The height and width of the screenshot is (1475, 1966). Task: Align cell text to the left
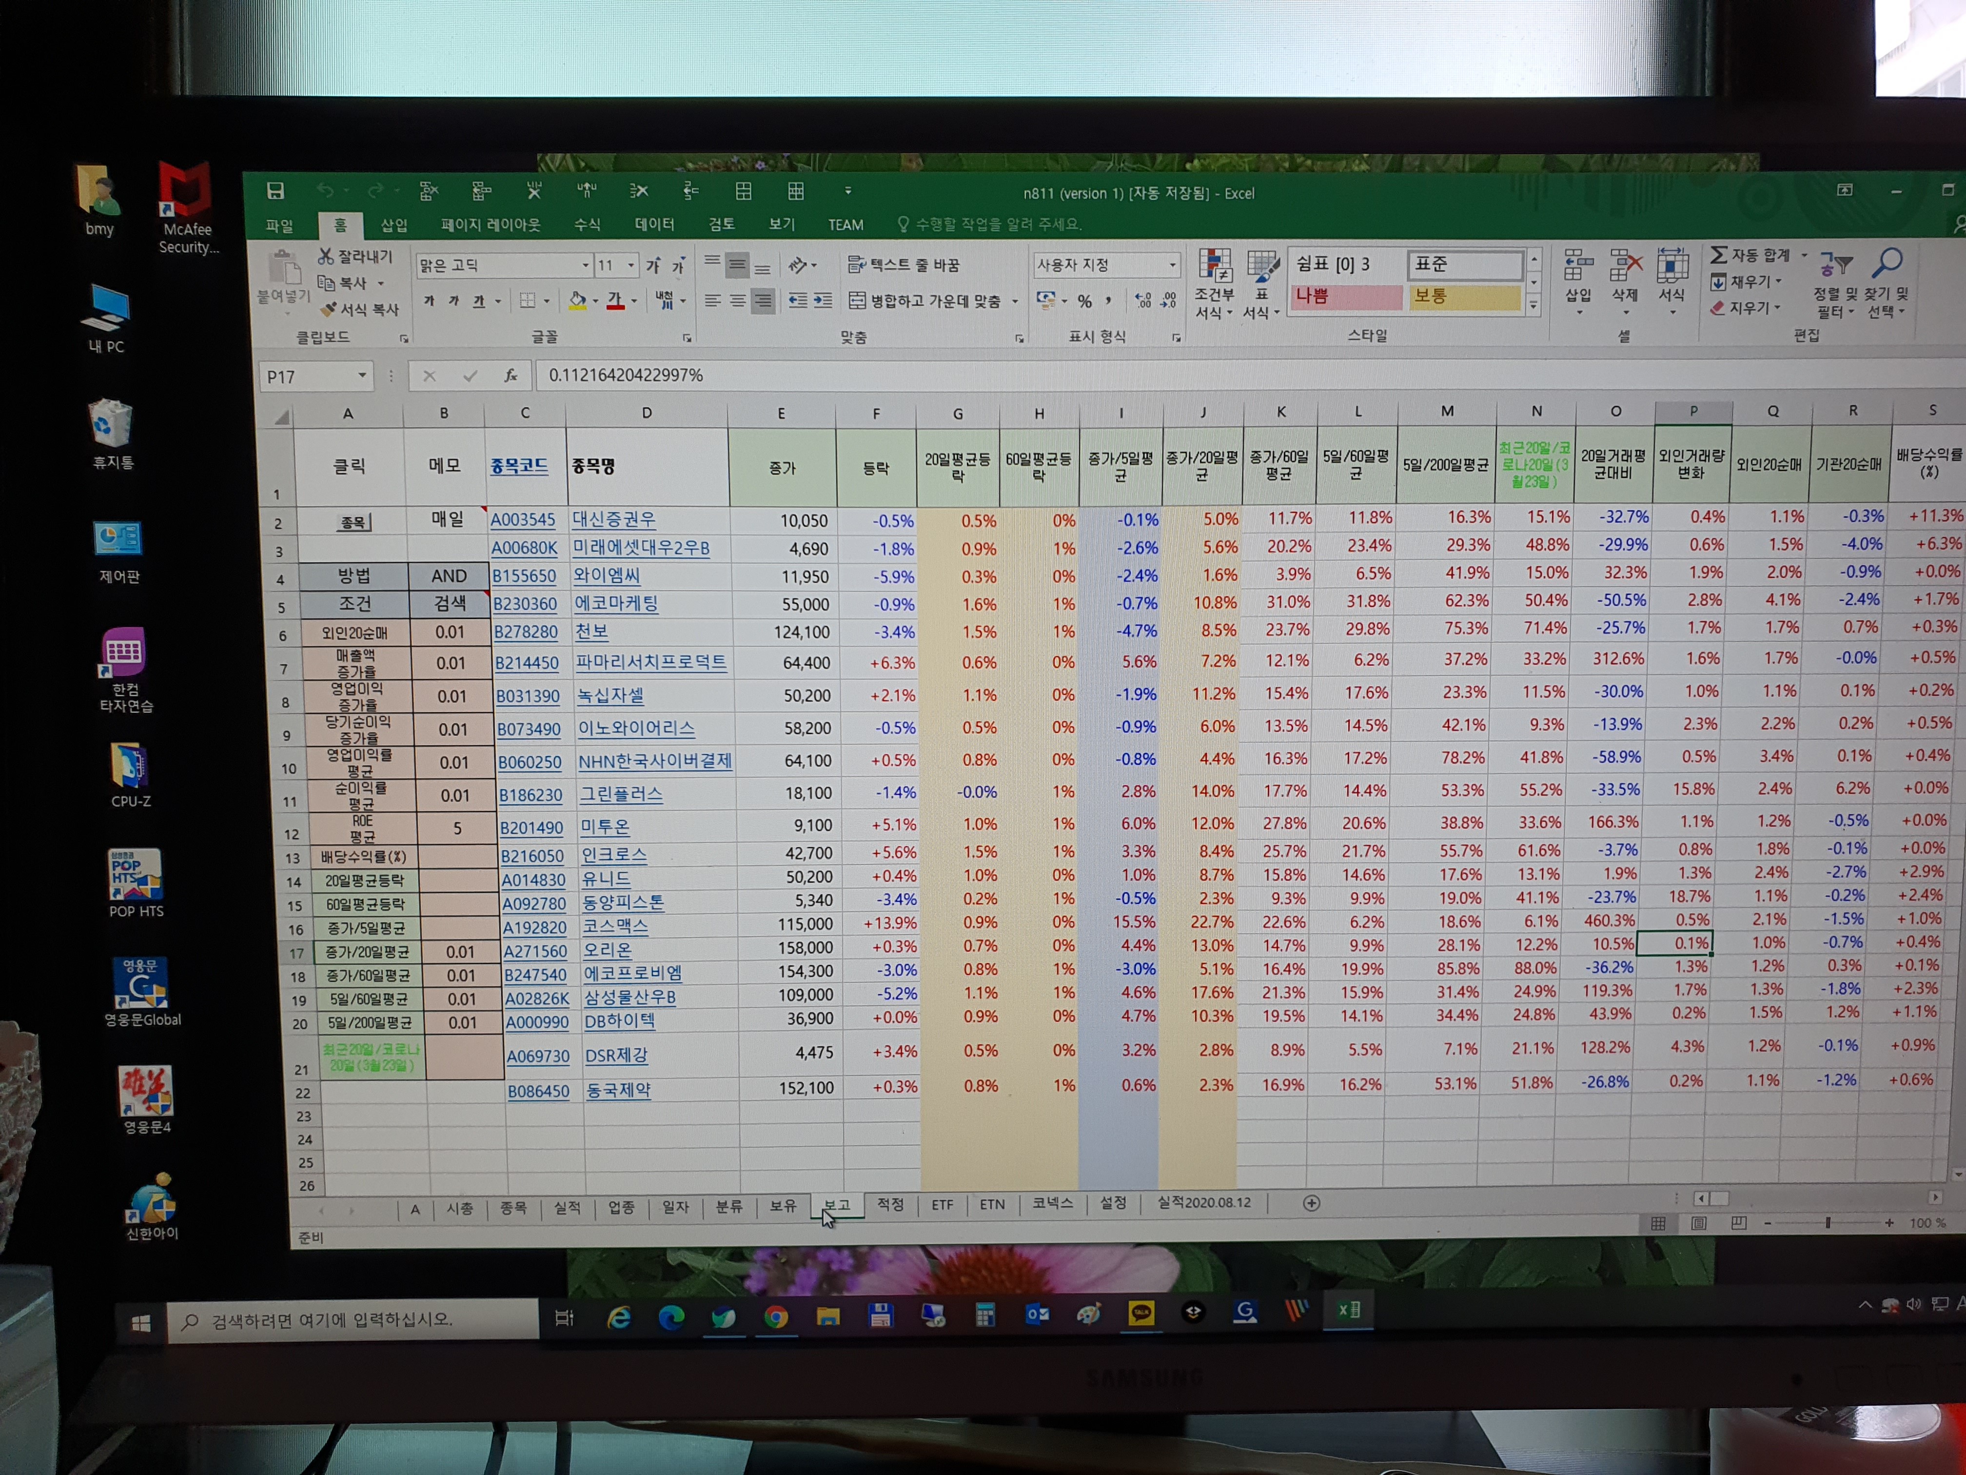713,300
